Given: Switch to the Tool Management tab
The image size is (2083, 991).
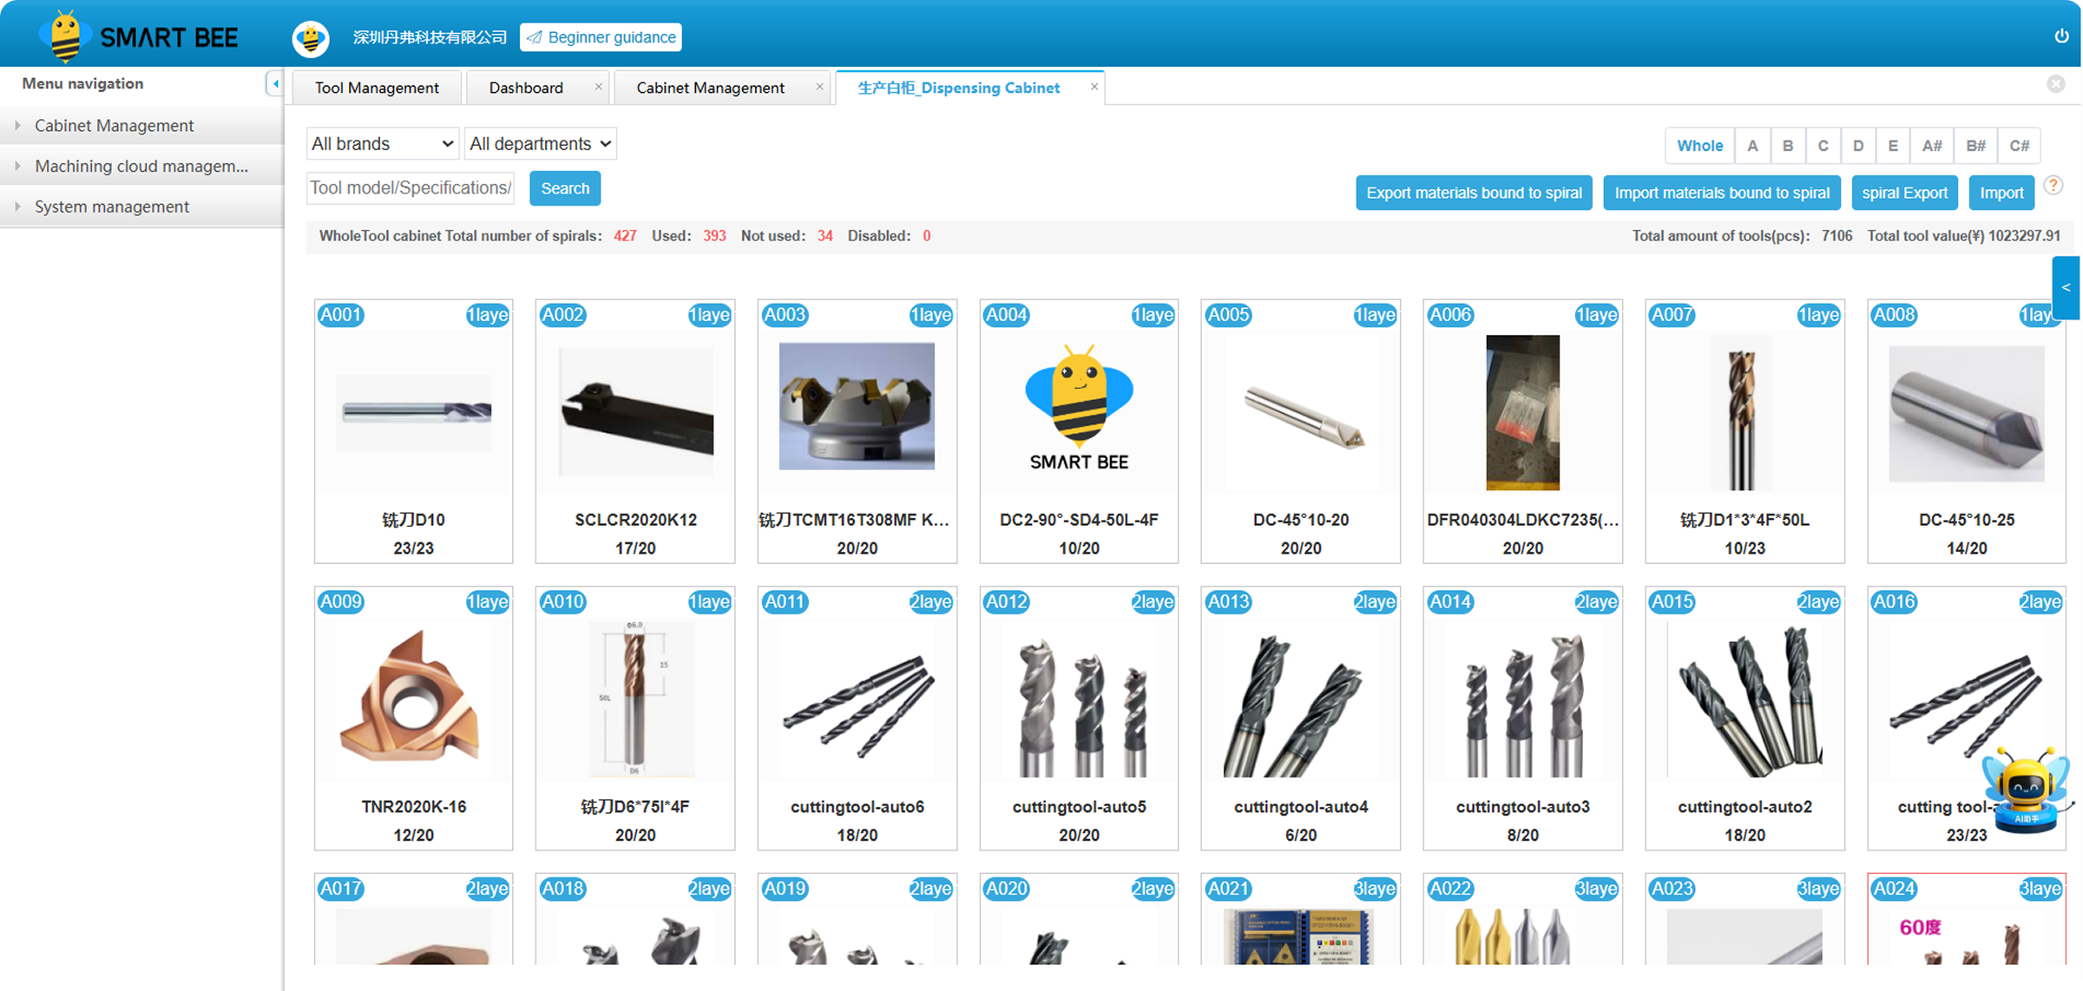Looking at the screenshot, I should 377,88.
